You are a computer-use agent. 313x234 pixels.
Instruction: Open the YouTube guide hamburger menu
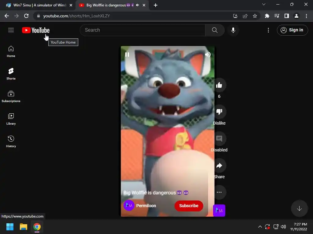click(11, 30)
